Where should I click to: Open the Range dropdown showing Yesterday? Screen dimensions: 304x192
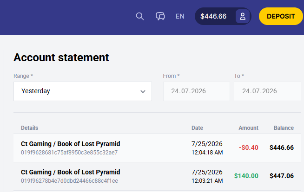(83, 91)
